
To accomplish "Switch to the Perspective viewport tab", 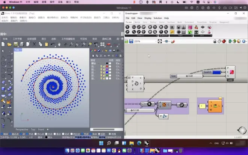I will 22,129.
